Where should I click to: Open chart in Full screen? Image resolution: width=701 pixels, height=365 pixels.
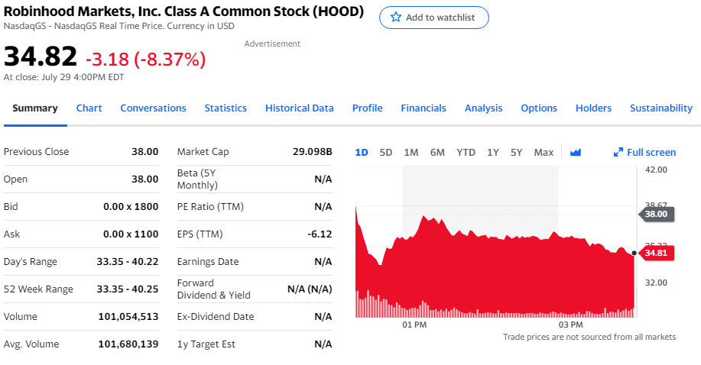point(651,152)
